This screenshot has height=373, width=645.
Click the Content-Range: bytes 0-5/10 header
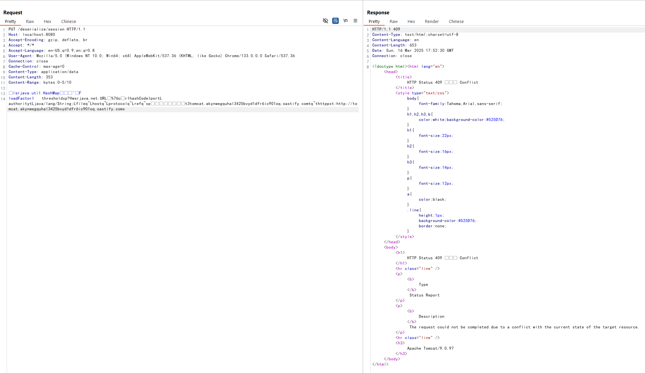pos(40,82)
